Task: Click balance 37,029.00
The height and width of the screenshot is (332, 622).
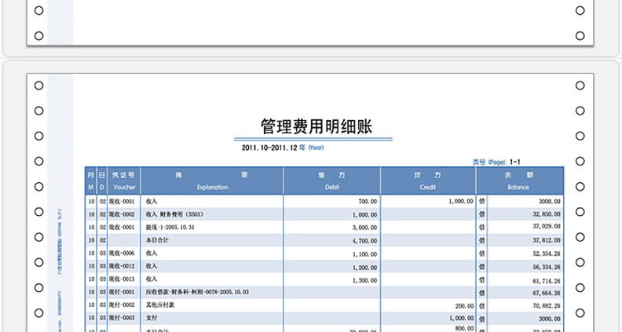Action: coord(547,226)
